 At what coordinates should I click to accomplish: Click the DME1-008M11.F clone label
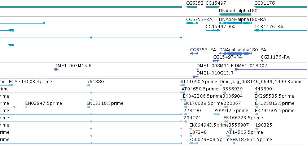click(215, 66)
